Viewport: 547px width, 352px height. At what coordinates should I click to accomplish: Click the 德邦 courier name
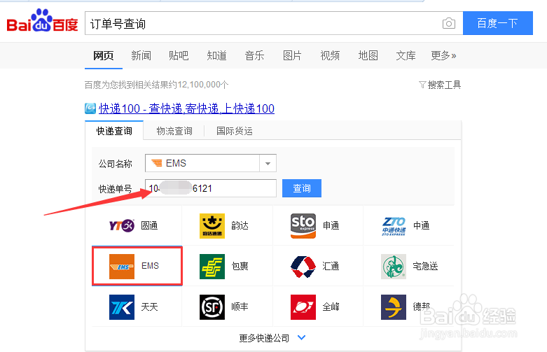point(422,307)
